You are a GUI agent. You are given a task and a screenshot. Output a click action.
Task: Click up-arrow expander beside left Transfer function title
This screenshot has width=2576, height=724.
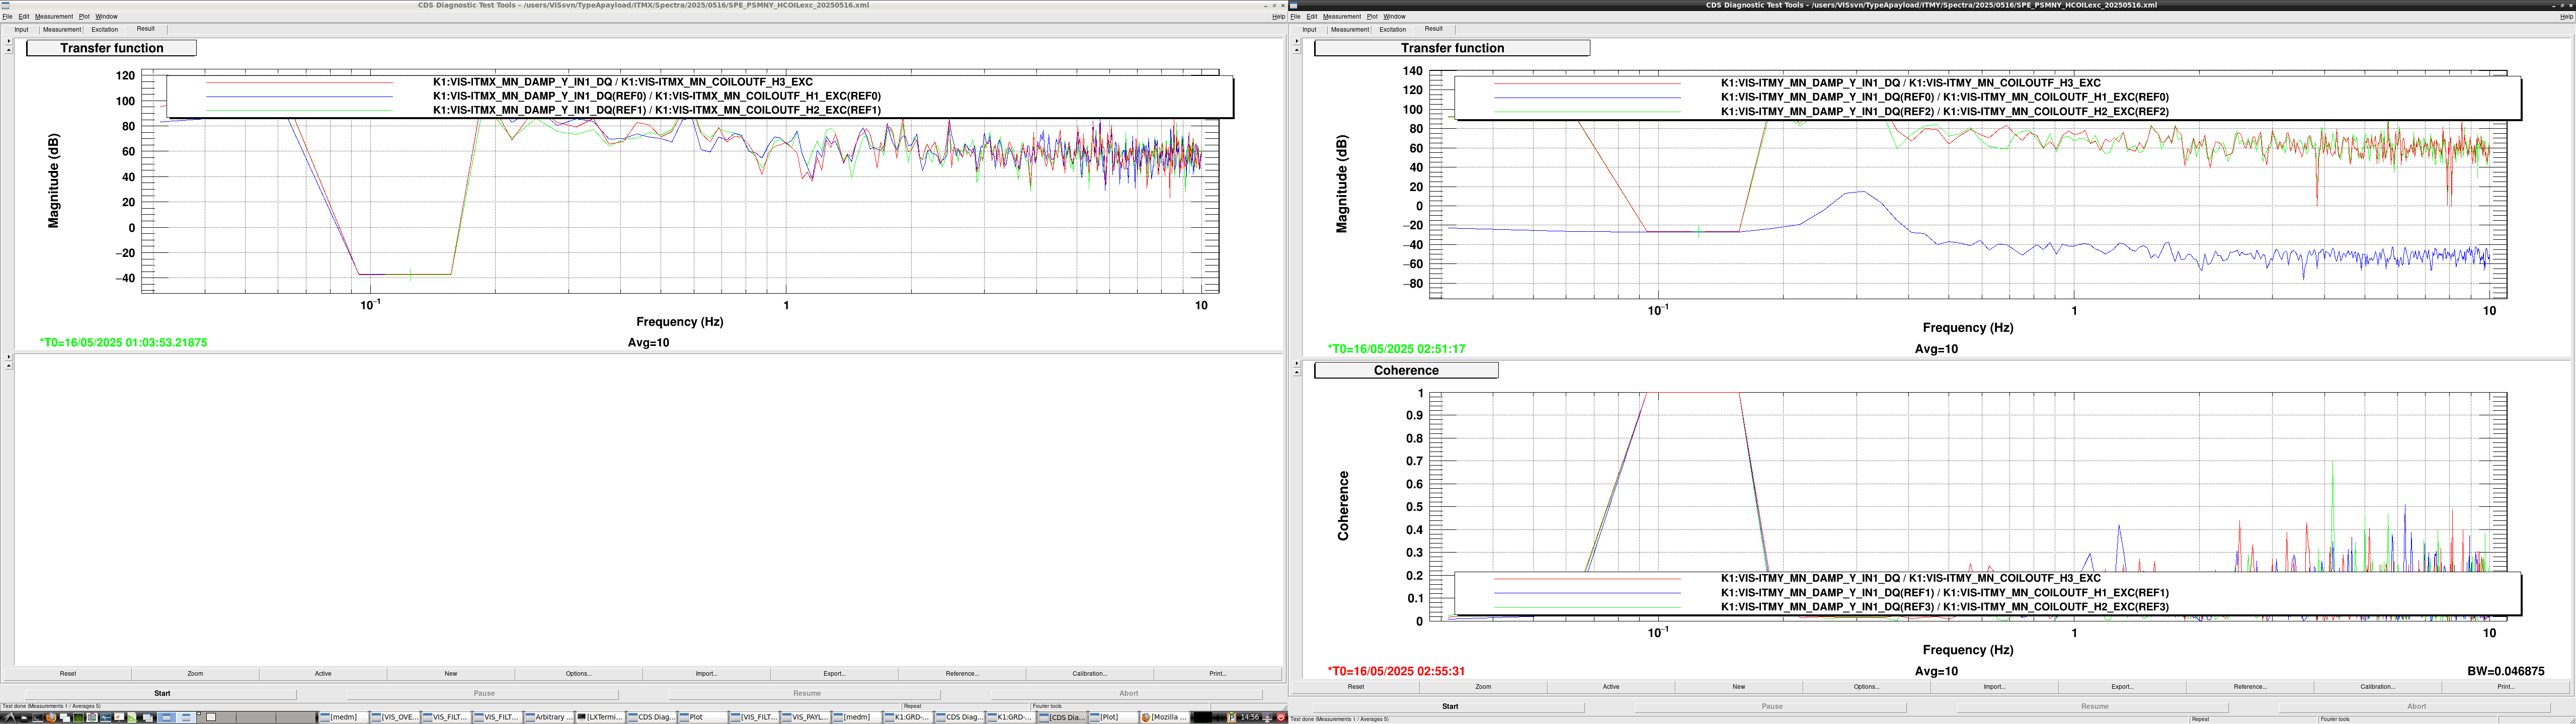8,50
